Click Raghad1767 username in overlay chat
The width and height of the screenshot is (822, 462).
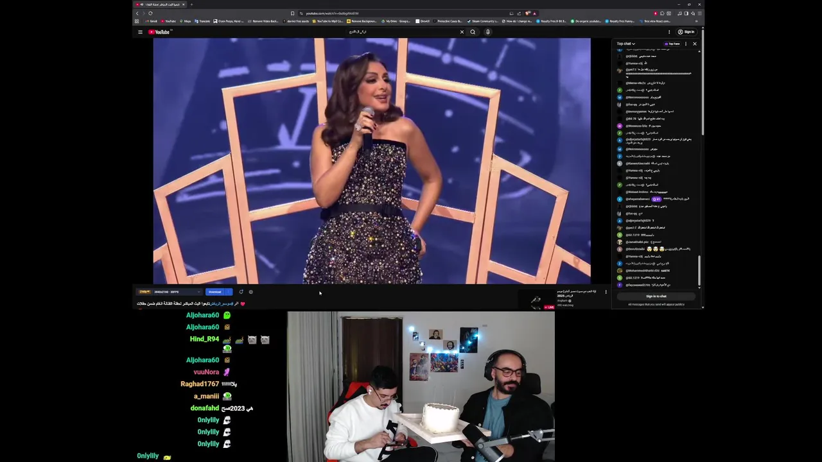pos(200,384)
